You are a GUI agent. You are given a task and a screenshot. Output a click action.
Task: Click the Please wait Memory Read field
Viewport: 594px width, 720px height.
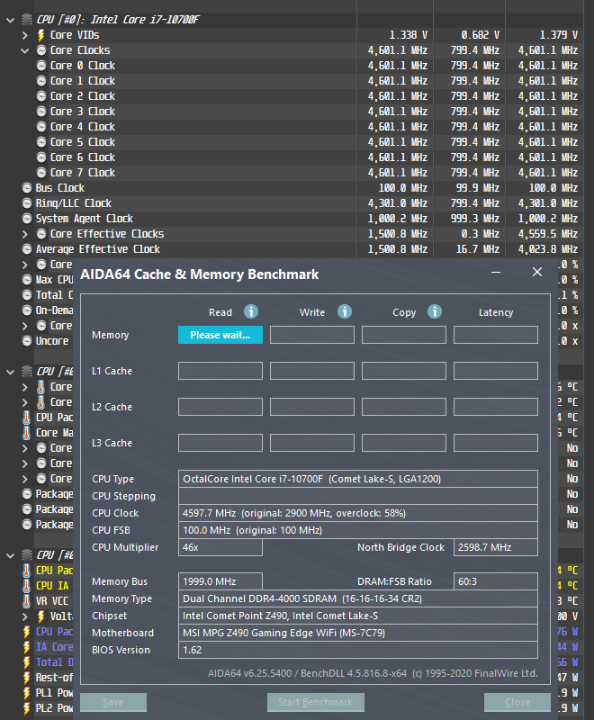pyautogui.click(x=220, y=335)
